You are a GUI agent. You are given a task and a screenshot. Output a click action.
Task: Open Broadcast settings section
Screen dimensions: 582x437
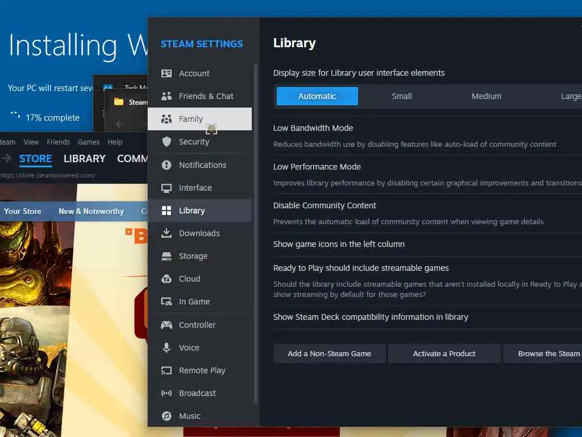pyautogui.click(x=199, y=393)
